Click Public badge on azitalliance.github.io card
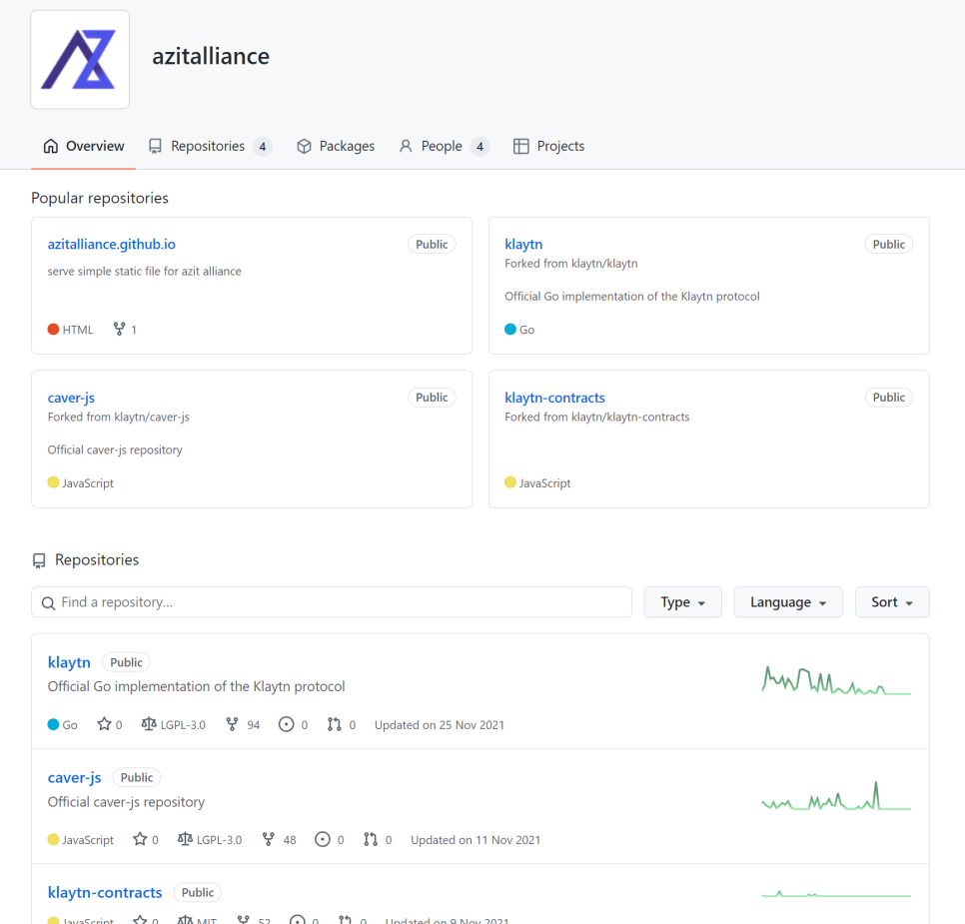The width and height of the screenshot is (965, 924). 432,245
